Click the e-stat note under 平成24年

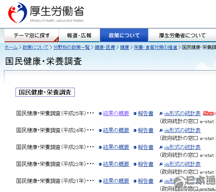pos(188,138)
